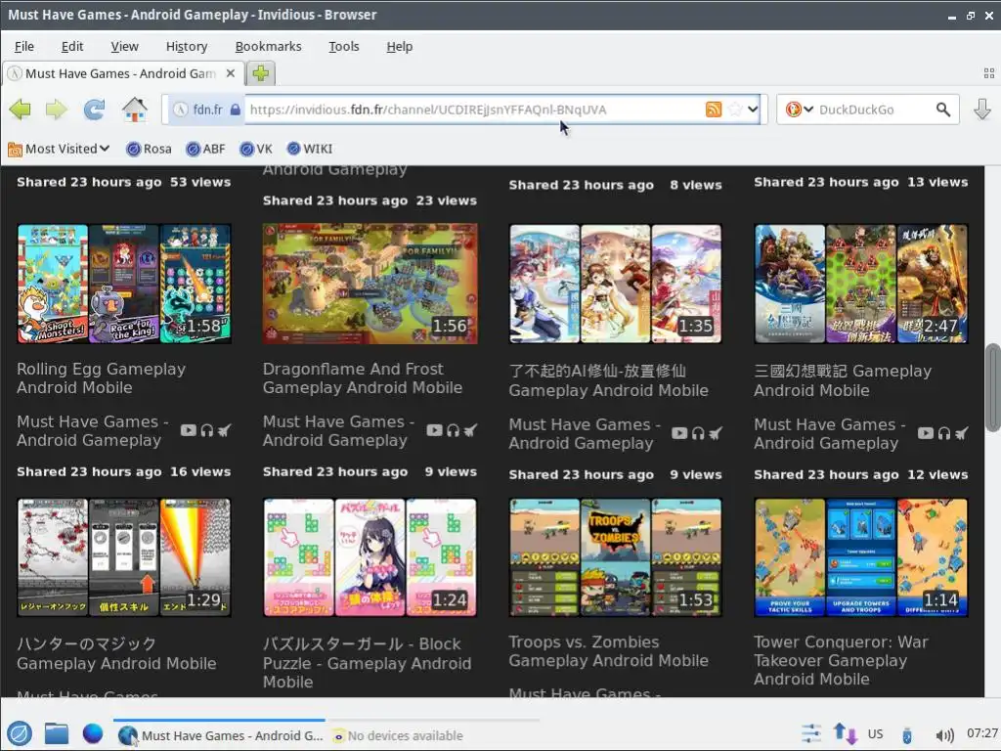Viewport: 1001px width, 751px height.
Task: Open the WIKI bookmark
Action: (x=310, y=149)
